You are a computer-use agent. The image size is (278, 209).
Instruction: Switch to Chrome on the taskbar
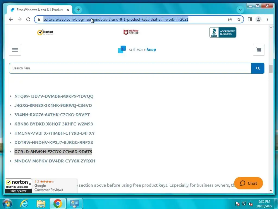pos(58,204)
